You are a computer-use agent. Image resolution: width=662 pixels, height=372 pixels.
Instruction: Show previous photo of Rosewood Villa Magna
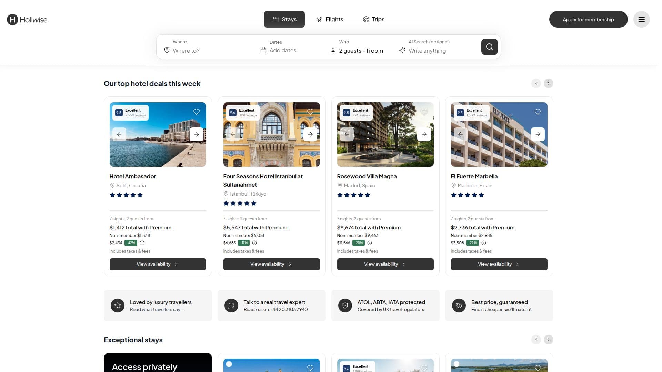coord(347,134)
